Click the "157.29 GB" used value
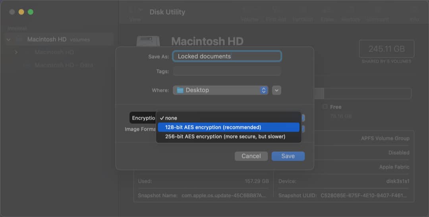The width and height of the screenshot is (429, 217). pyautogui.click(x=257, y=181)
